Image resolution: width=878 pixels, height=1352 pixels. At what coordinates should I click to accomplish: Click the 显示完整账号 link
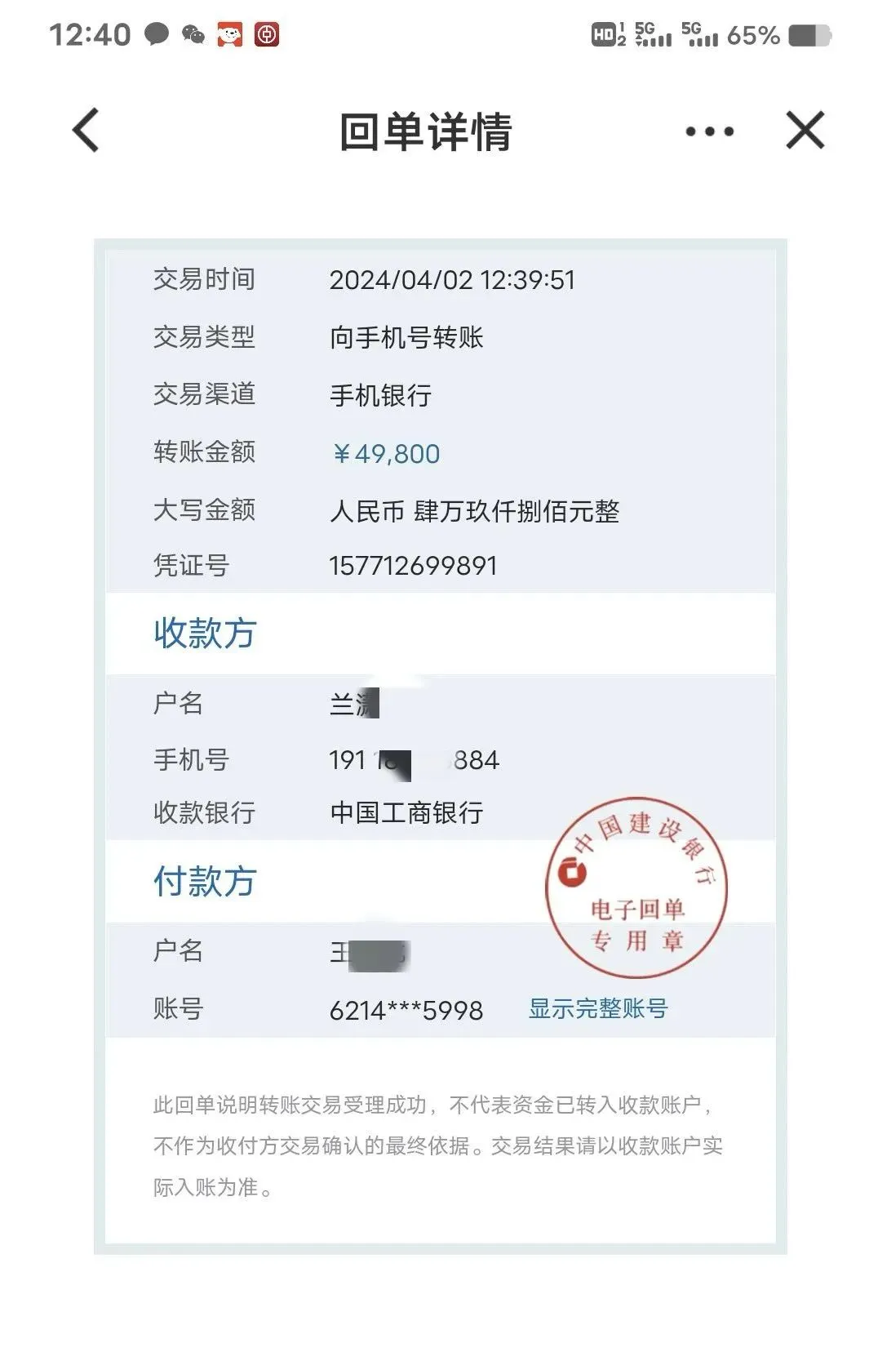598,1008
